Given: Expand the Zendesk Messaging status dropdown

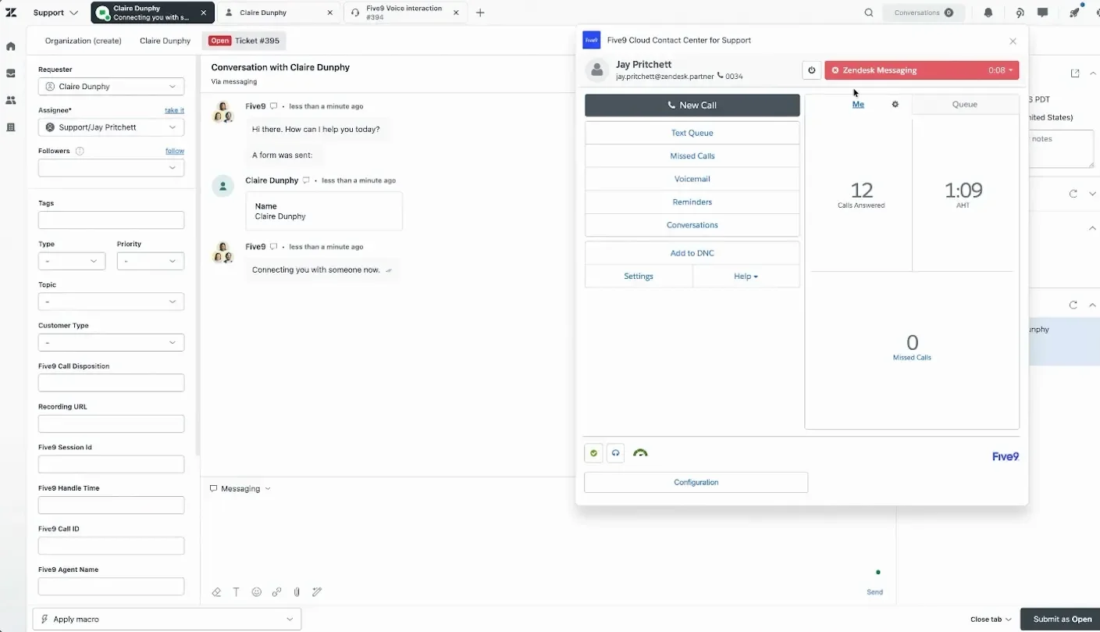Looking at the screenshot, I should (921, 70).
